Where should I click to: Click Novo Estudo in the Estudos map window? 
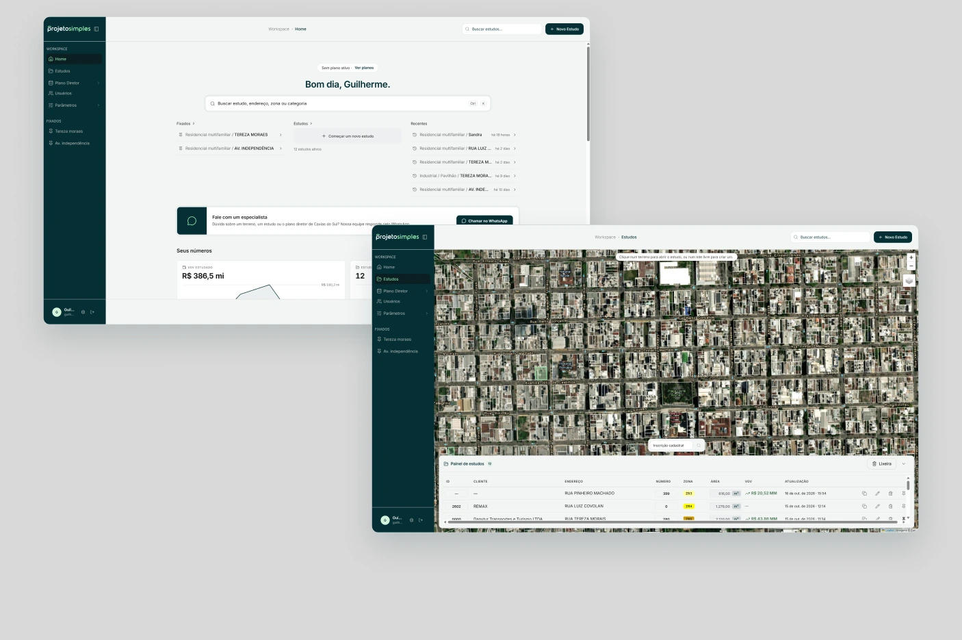pyautogui.click(x=893, y=237)
